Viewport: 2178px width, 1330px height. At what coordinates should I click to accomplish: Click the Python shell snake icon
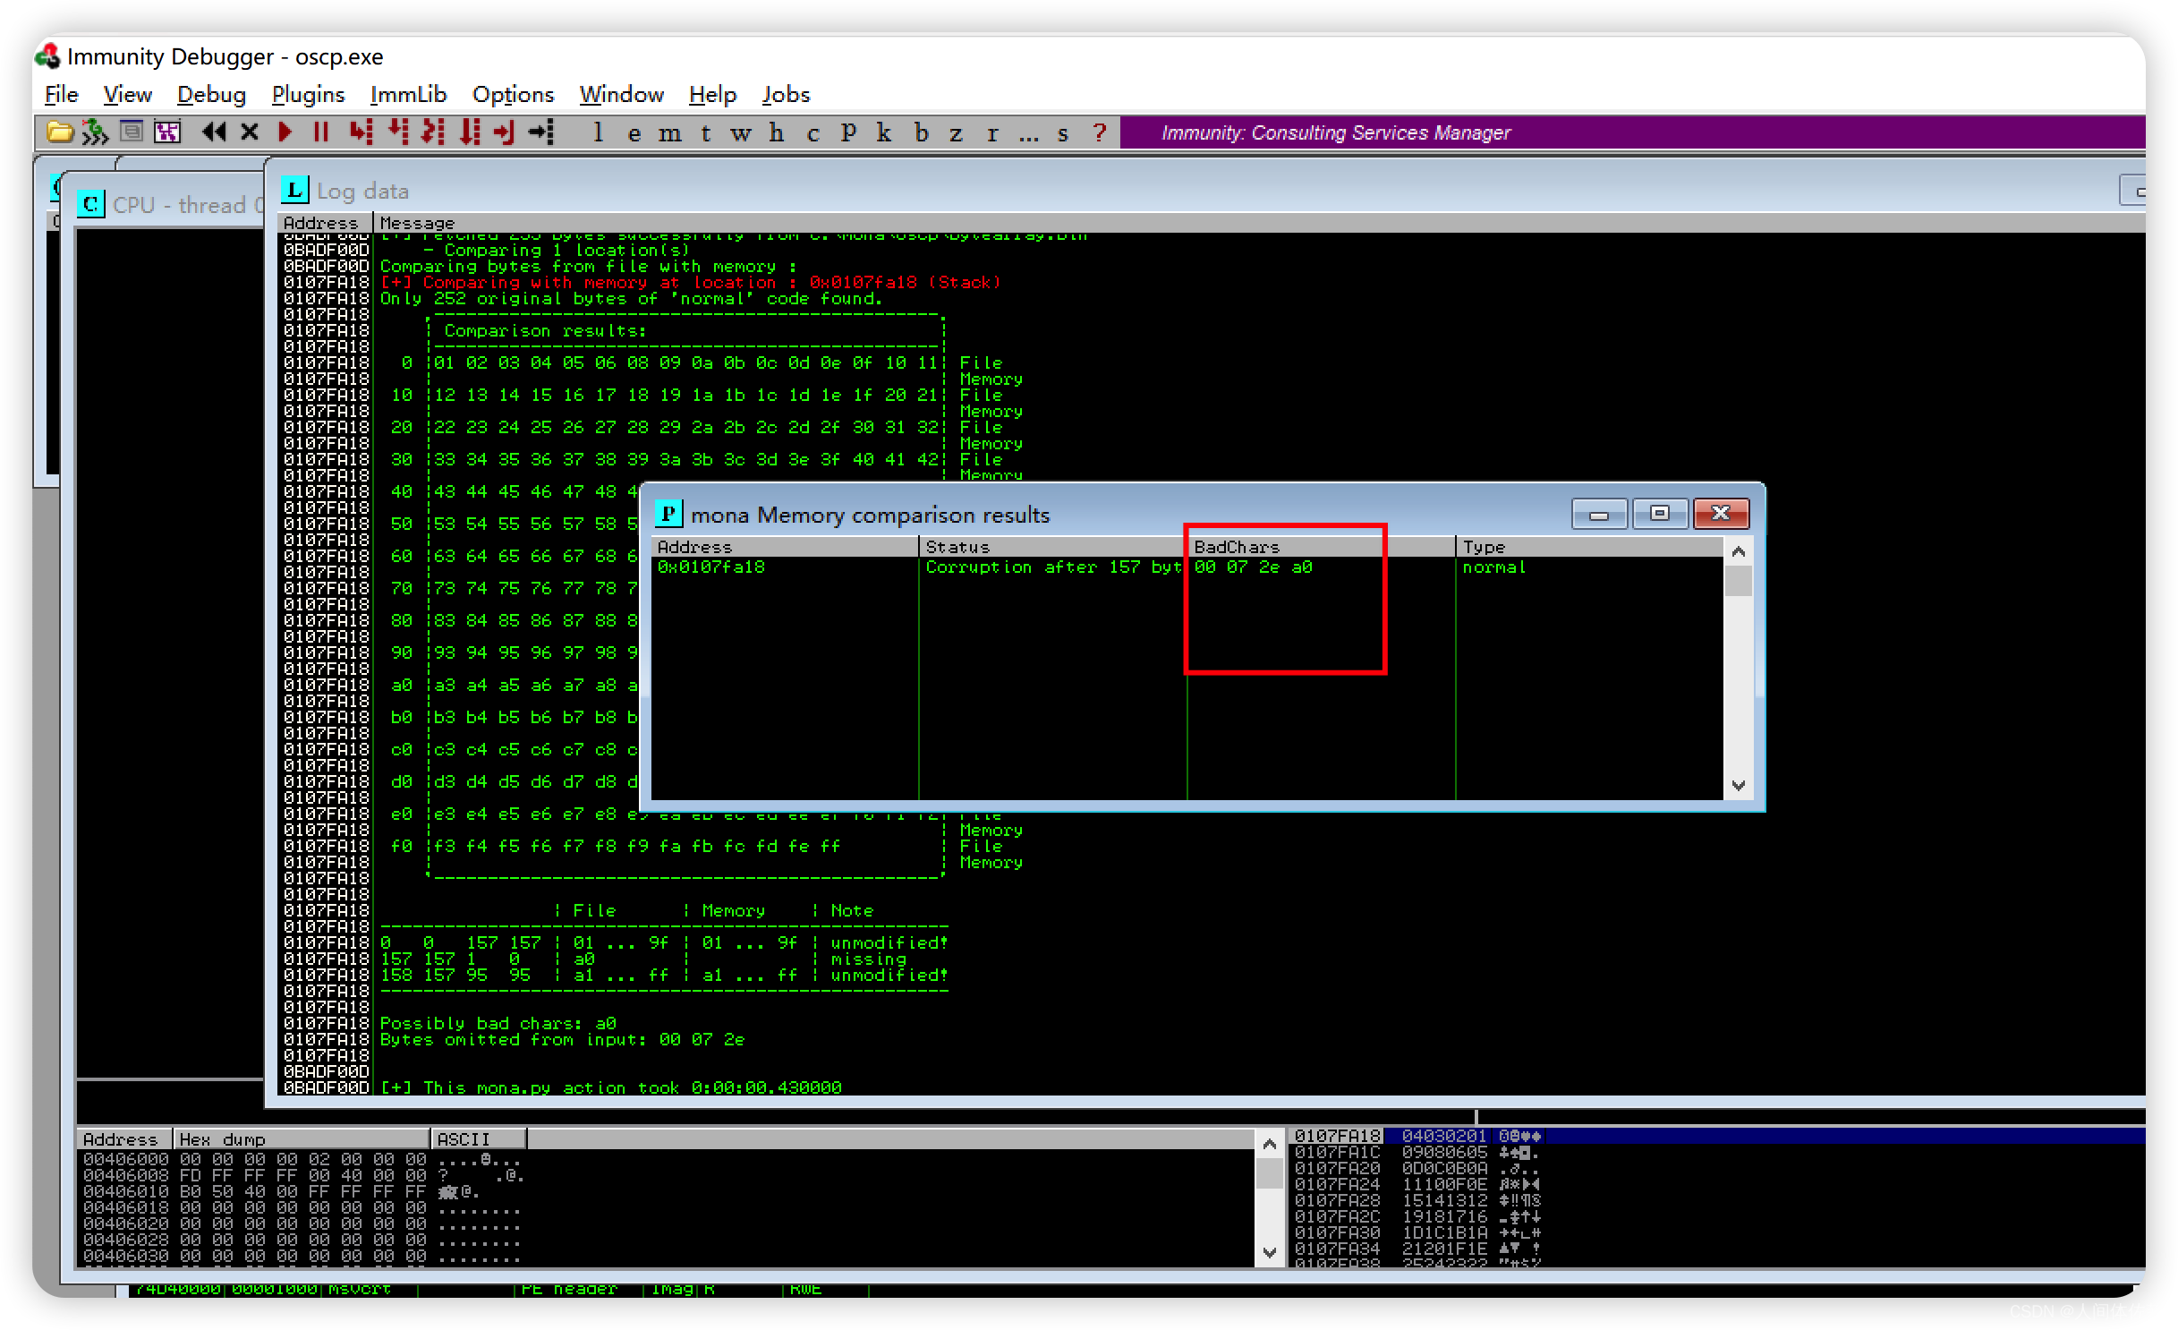click(x=95, y=132)
